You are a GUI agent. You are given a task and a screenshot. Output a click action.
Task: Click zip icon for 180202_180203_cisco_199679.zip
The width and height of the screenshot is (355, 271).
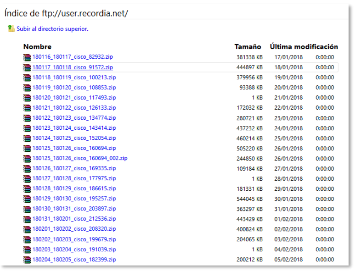click(27, 239)
